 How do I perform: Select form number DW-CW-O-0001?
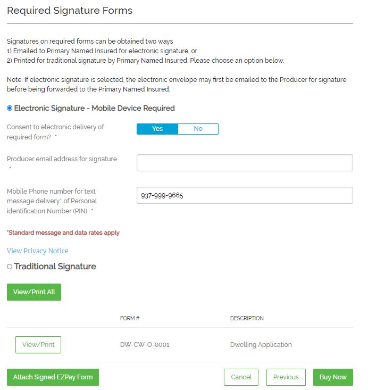(x=145, y=345)
